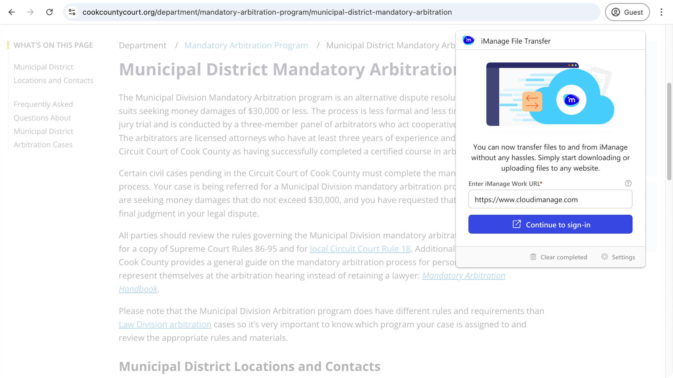Viewport: 673px width, 378px height.
Task: Click the help question mark beside Work URL
Action: (628, 183)
